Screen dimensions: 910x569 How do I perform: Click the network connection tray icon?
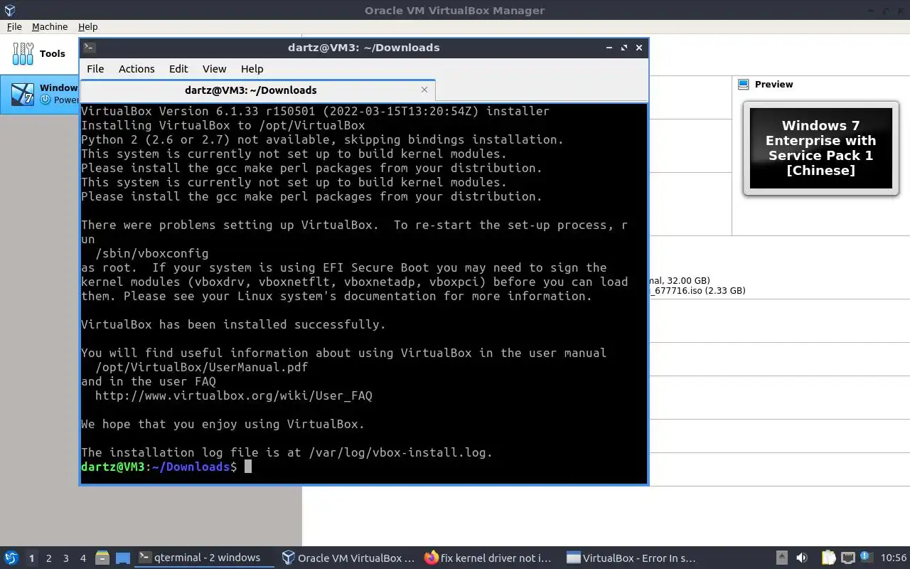coord(847,558)
